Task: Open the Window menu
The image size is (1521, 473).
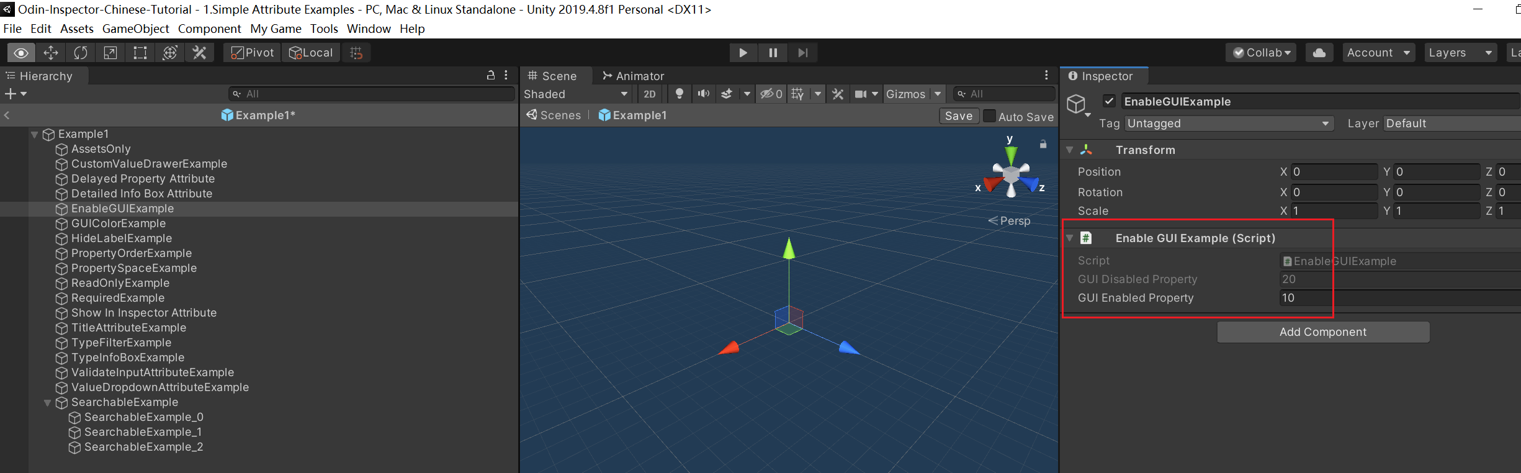Action: click(x=369, y=29)
